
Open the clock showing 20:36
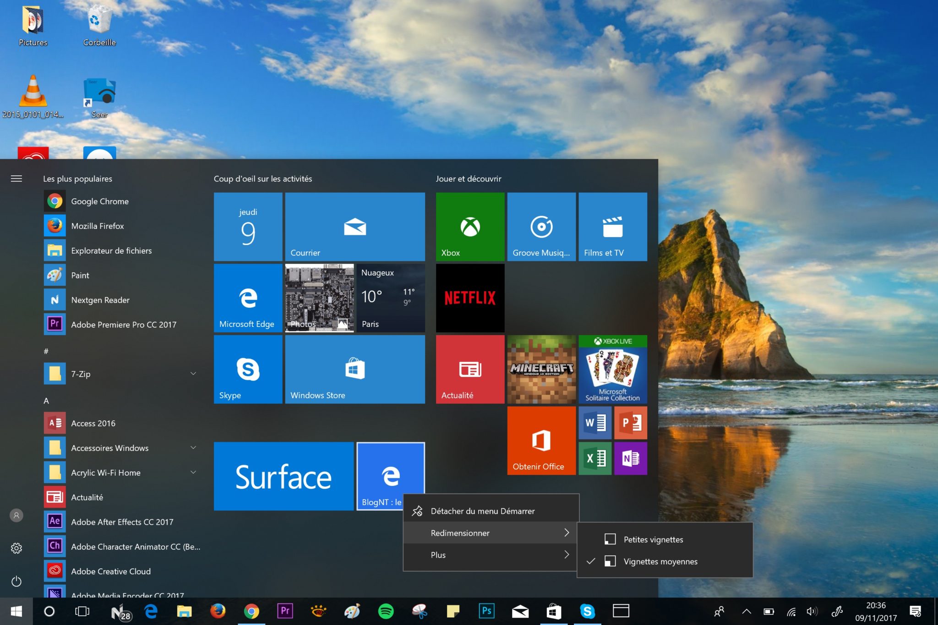coord(876,611)
